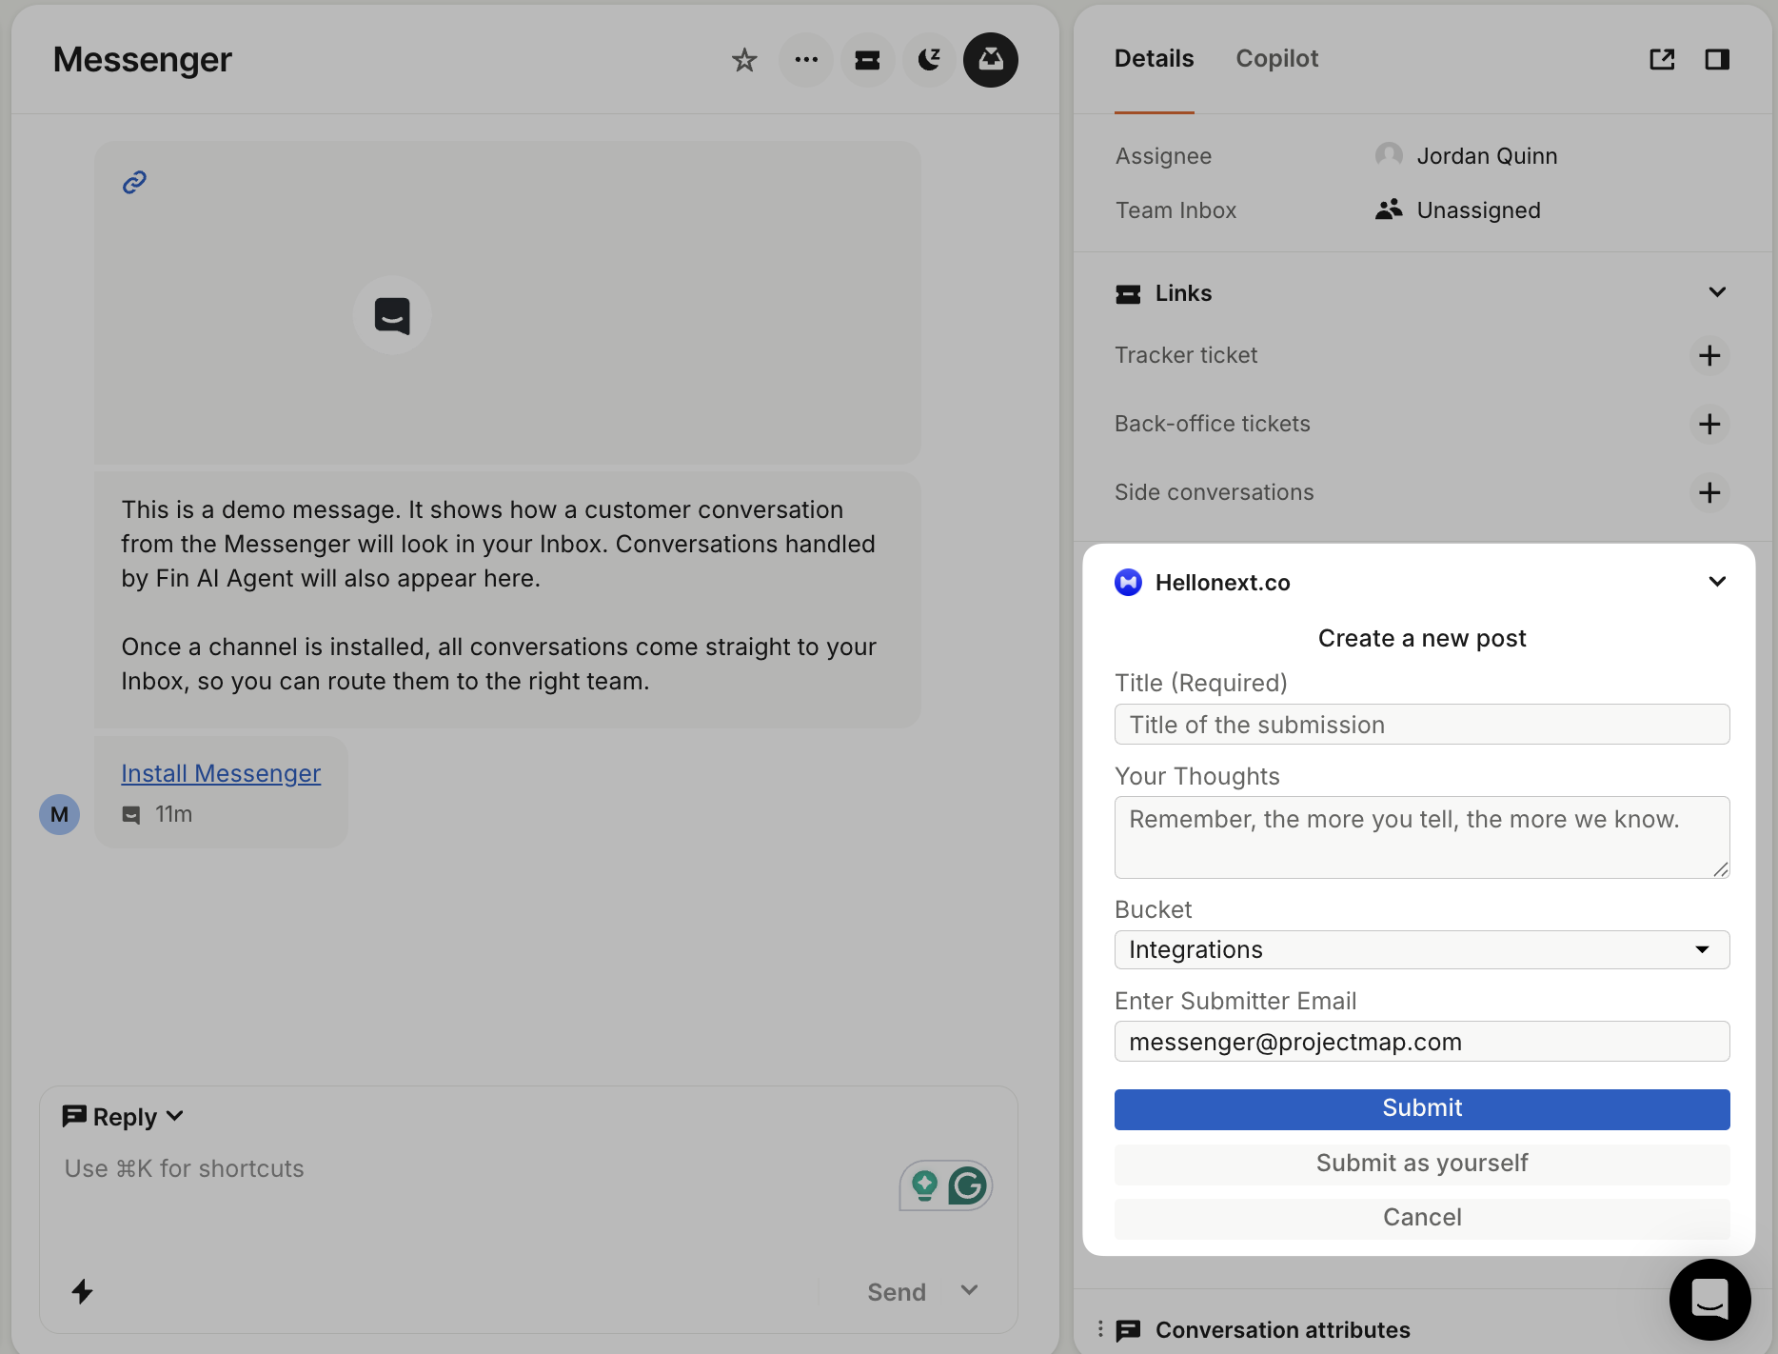Click the Links section ticket icon
Viewport: 1778px width, 1354px height.
click(x=1128, y=293)
